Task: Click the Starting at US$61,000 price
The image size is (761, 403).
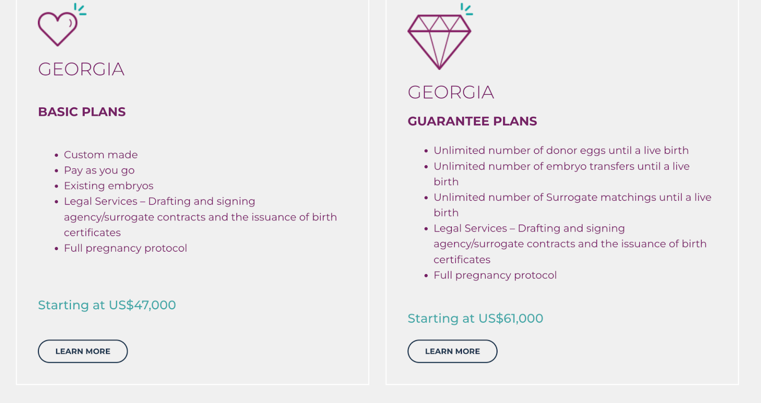Action: coord(475,318)
